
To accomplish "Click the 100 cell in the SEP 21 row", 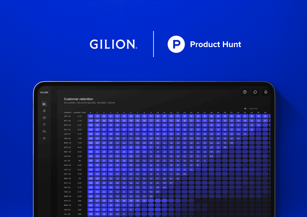I will pyautogui.click(x=90, y=116).
